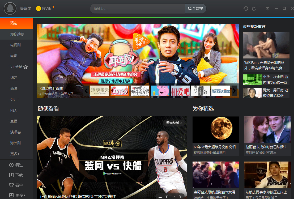
Task: Open the 少儿 category
Action: point(16,99)
